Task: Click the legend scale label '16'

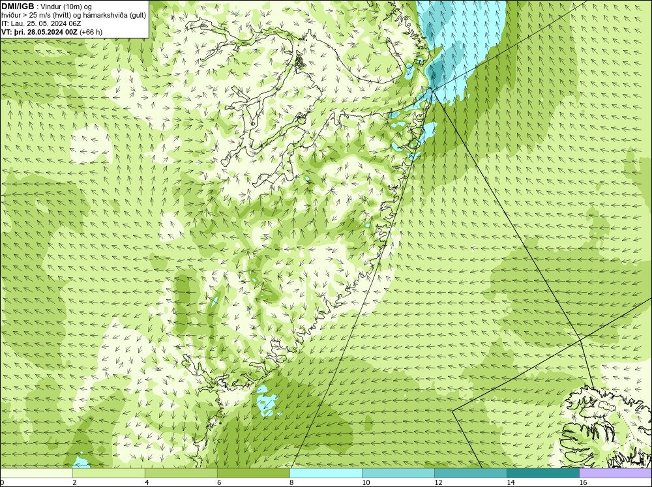Action: (583, 482)
